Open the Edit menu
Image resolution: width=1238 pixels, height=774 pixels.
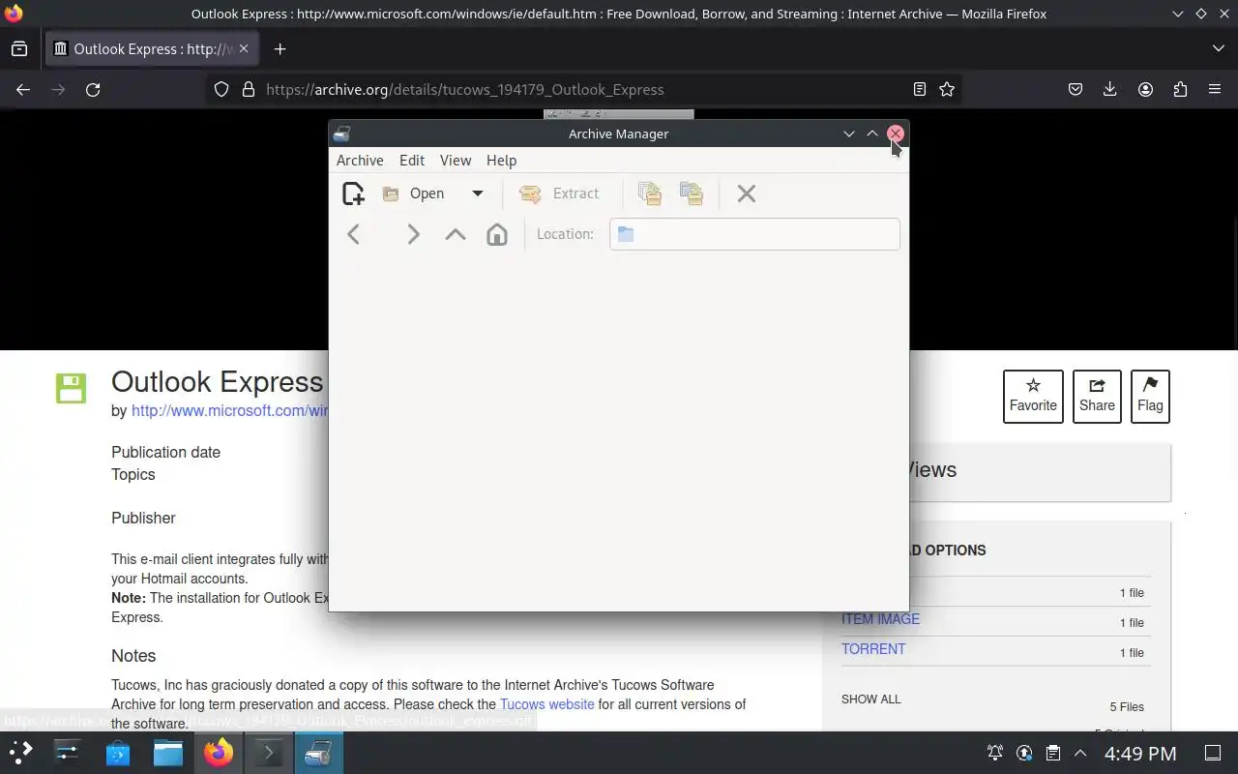tap(412, 161)
